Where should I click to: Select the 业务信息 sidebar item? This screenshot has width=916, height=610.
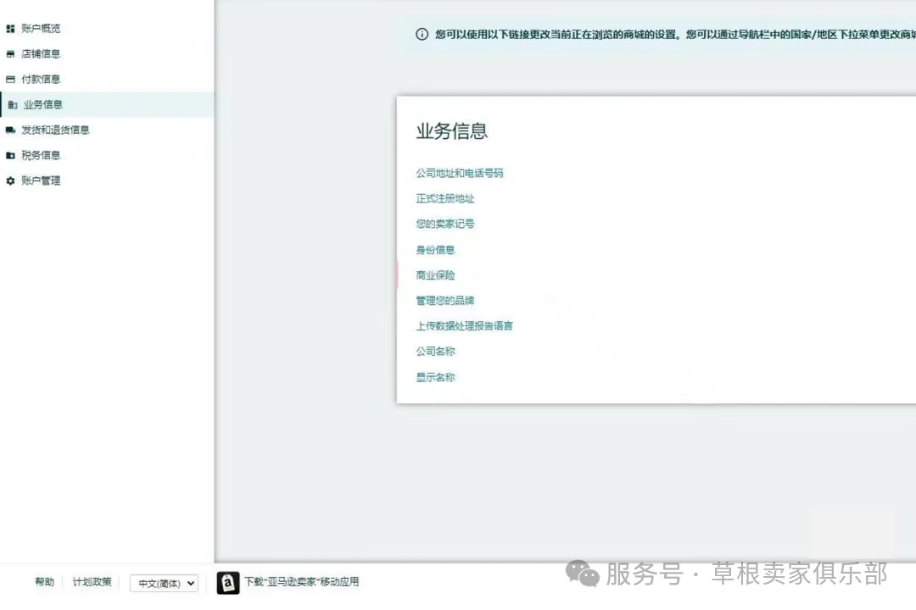(107, 105)
